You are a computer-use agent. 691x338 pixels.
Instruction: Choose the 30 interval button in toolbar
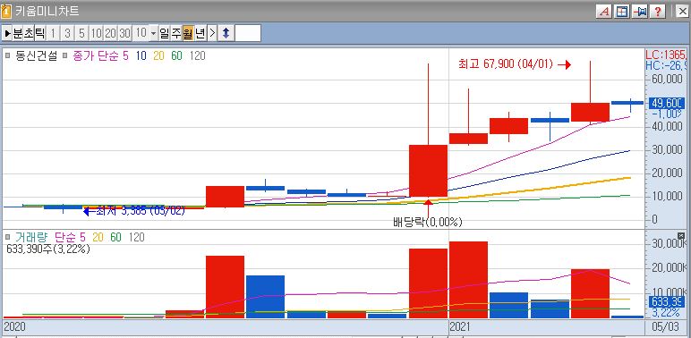tap(124, 33)
